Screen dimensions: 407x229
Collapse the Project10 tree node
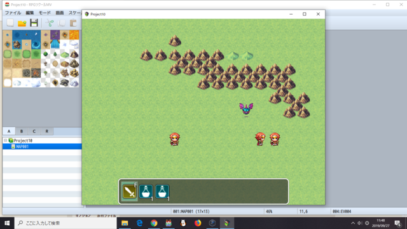(x=5, y=140)
